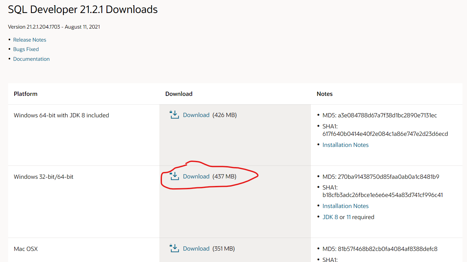Download the Mac OSX package (351 MB)
The width and height of the screenshot is (467, 262).
click(x=196, y=248)
